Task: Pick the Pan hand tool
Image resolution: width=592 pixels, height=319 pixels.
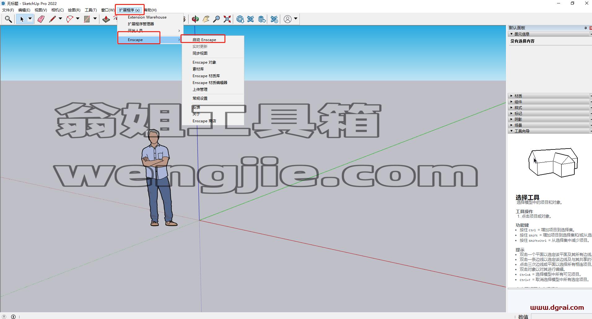Action: click(x=206, y=19)
